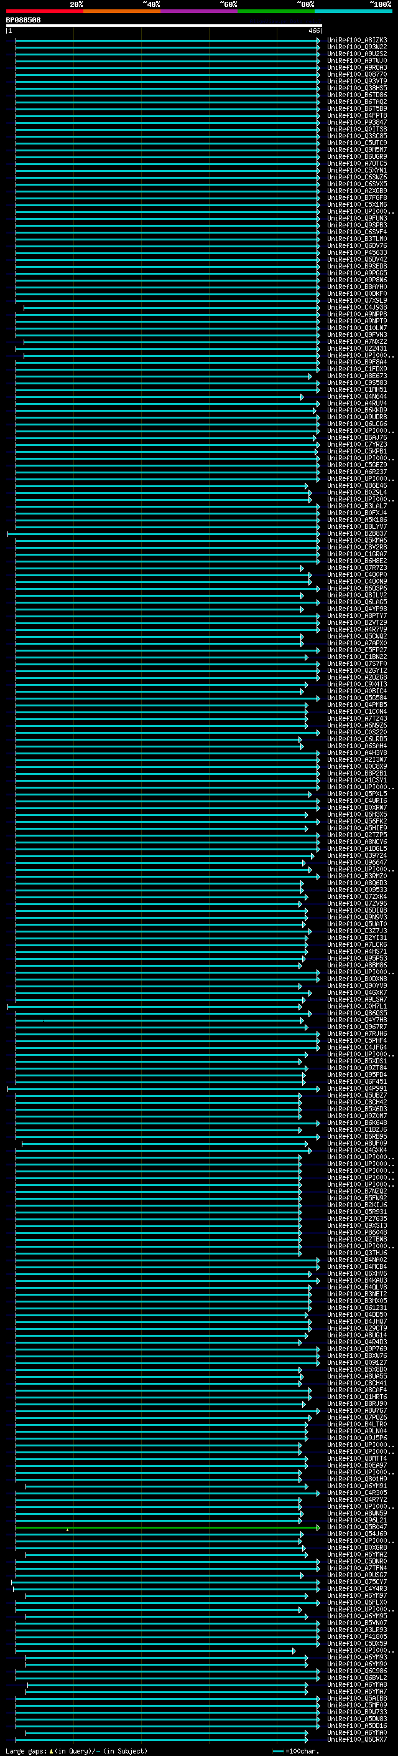This screenshot has width=398, height=1756.
Task: Open hit UniRef100_C5DNR0
Action: tap(357, 1562)
